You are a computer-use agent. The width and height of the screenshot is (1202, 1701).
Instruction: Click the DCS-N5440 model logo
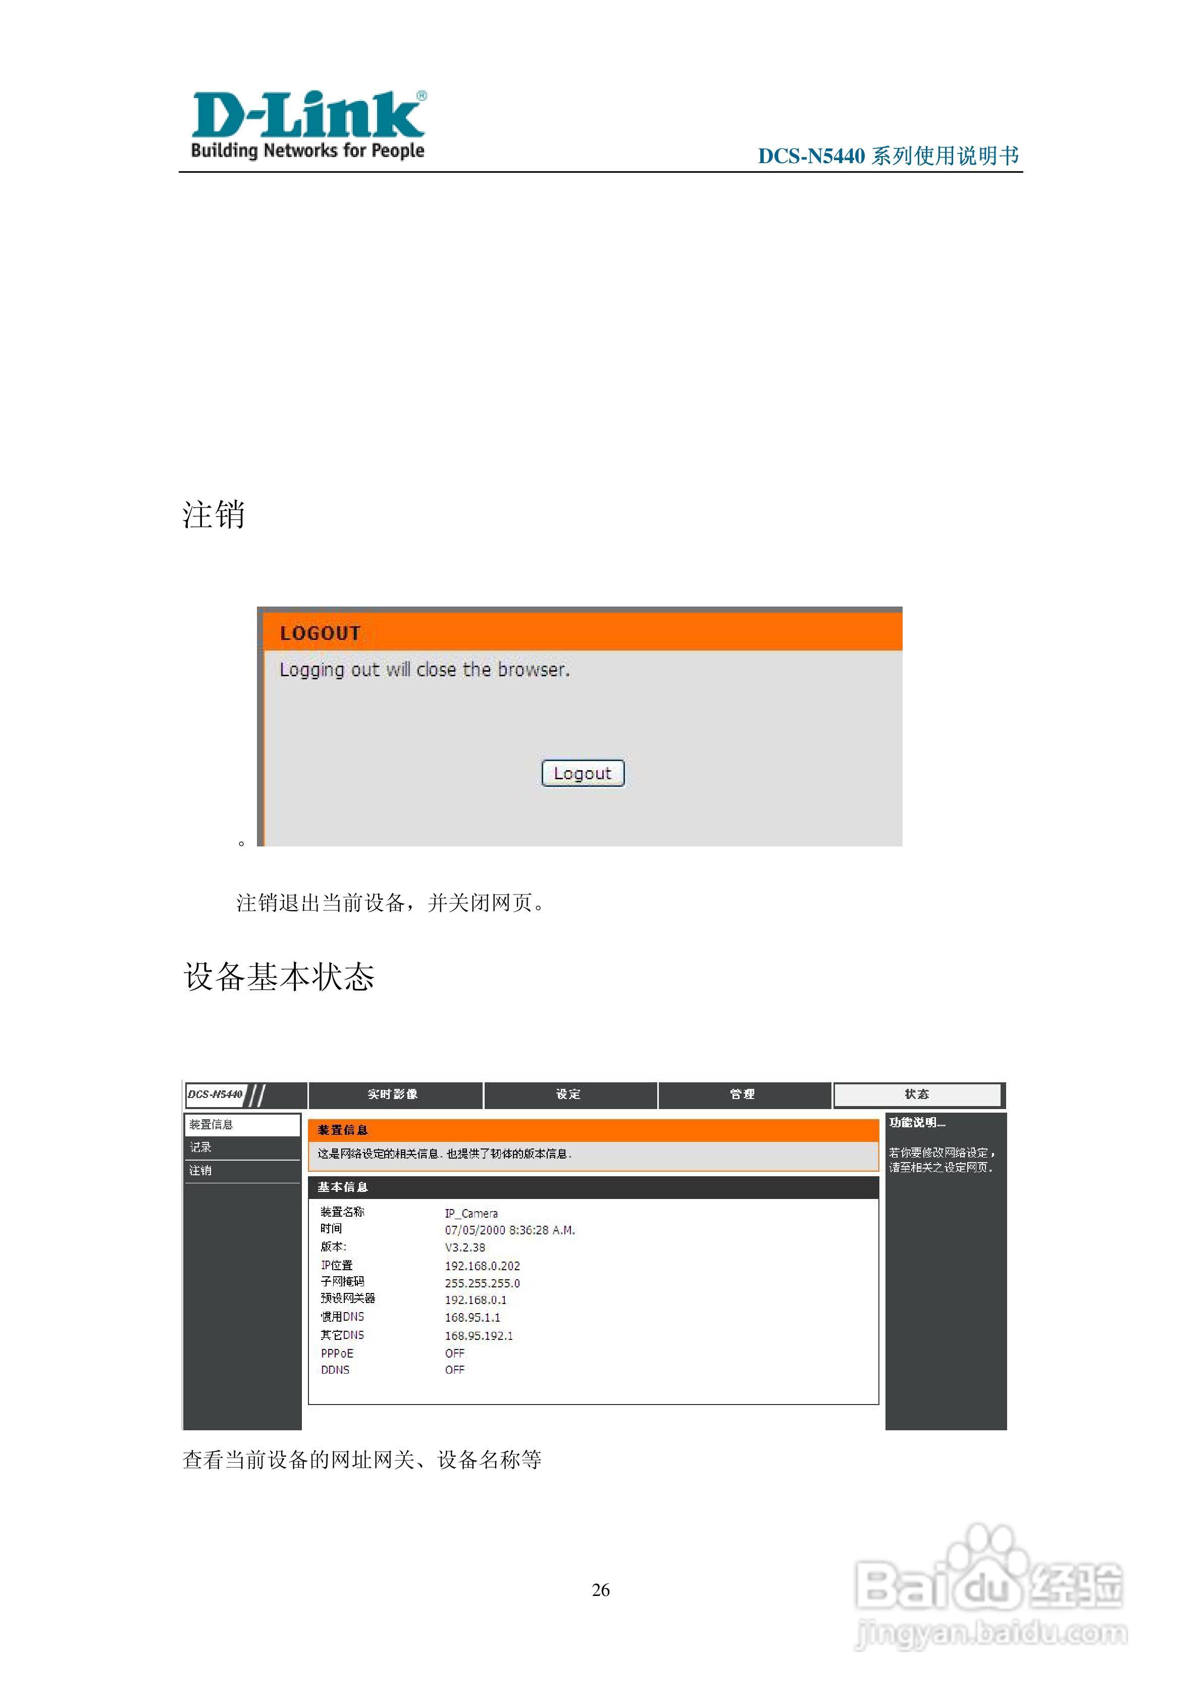(x=216, y=1094)
